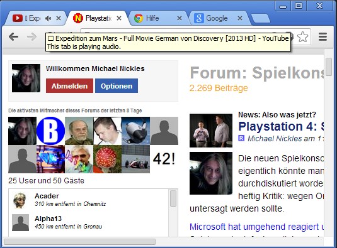Switch to the Hilfe tab
337x248 pixels.
point(159,18)
